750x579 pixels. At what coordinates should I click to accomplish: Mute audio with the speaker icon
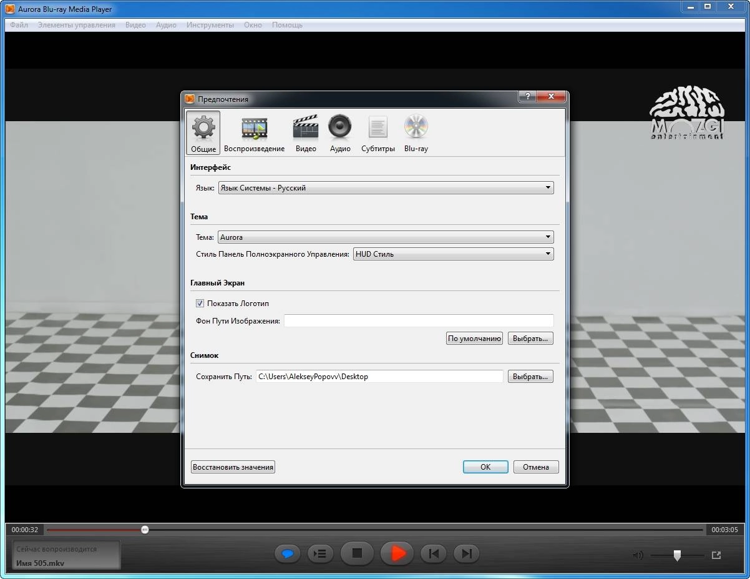click(x=637, y=555)
